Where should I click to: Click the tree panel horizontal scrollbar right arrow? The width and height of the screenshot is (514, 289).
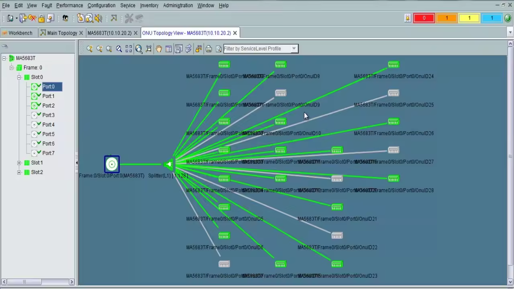click(x=71, y=282)
